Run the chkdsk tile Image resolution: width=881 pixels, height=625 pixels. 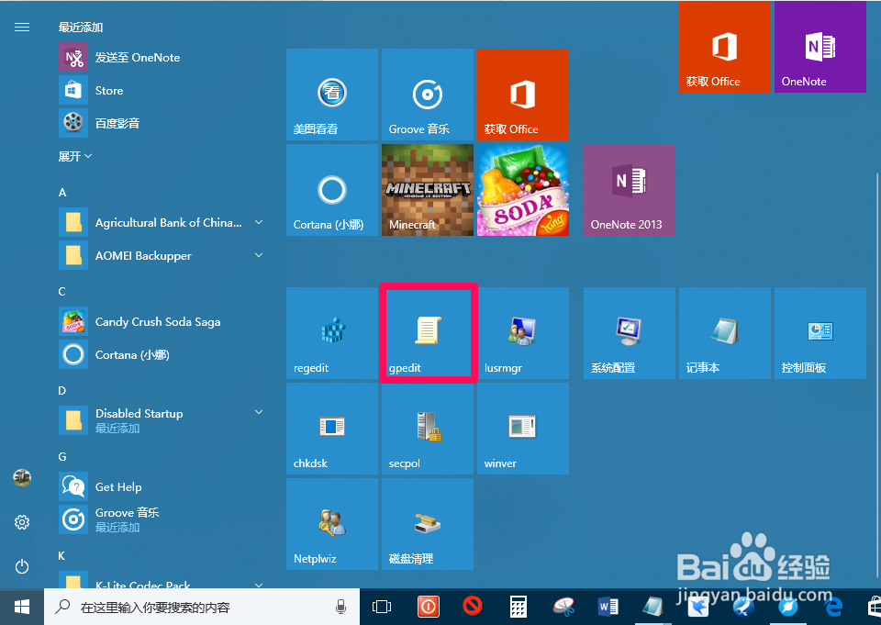pyautogui.click(x=331, y=429)
